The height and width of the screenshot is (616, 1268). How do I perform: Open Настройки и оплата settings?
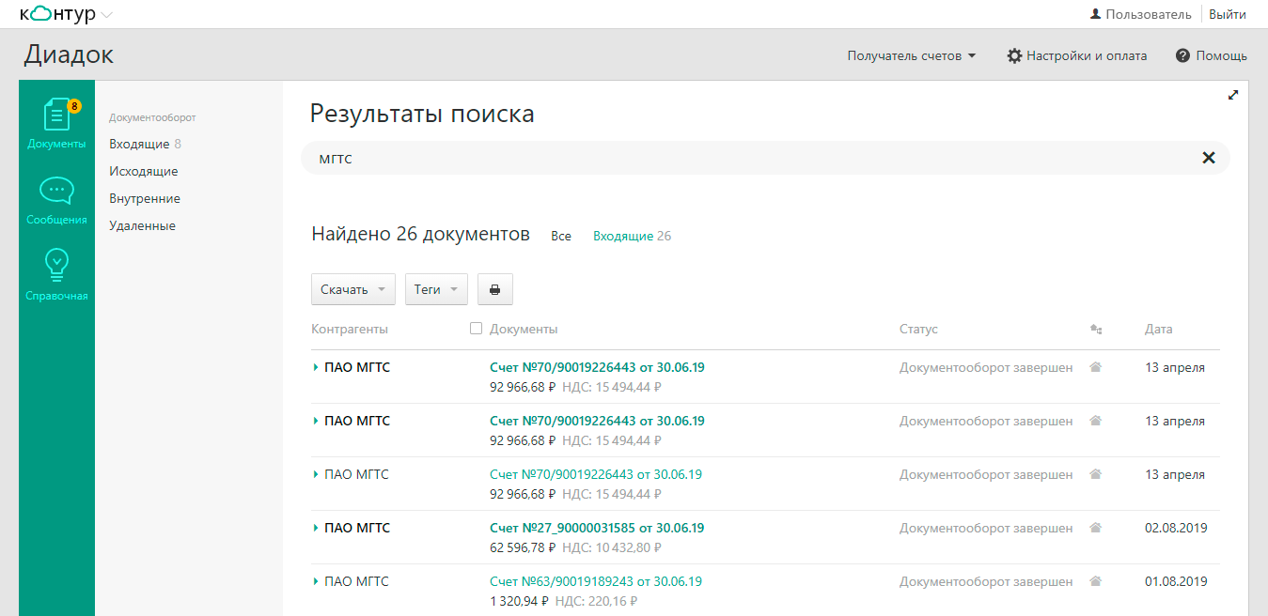tap(1077, 55)
